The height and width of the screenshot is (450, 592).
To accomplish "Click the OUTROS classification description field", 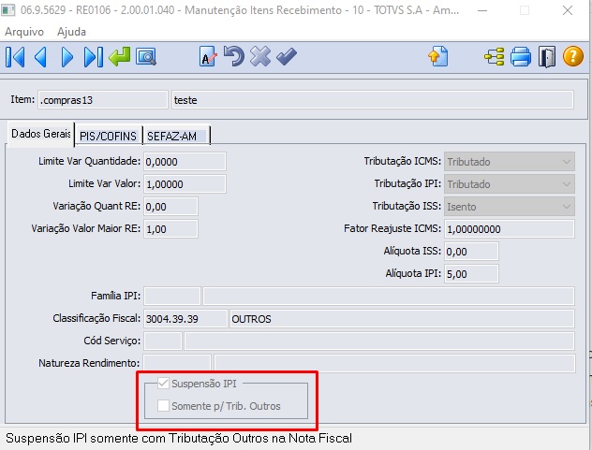I will click(x=402, y=319).
